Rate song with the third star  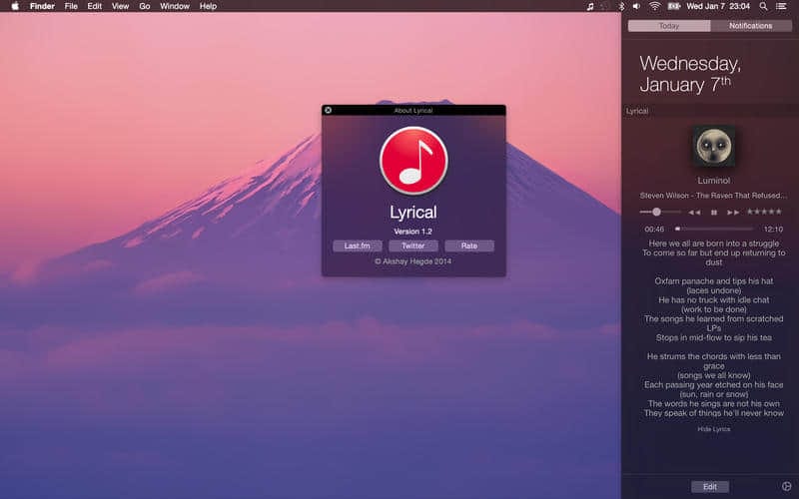(764, 212)
